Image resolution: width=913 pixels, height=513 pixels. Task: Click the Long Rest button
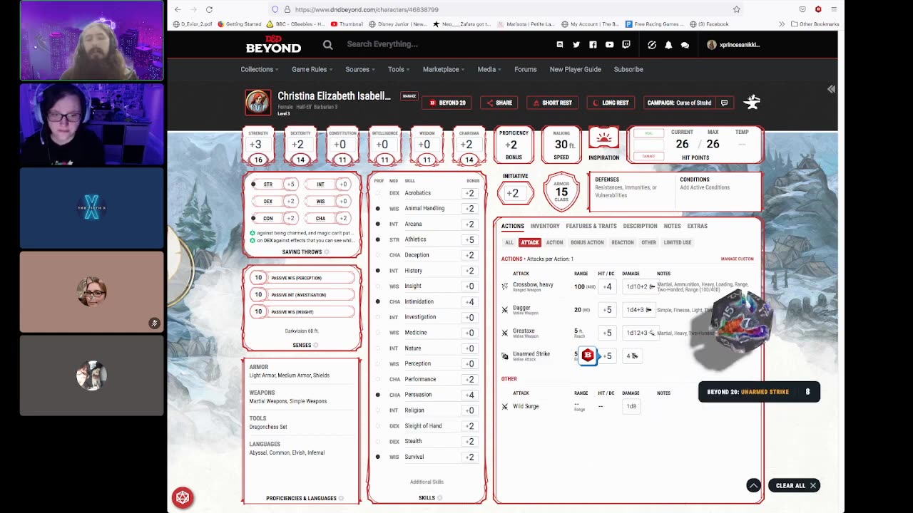click(x=611, y=103)
